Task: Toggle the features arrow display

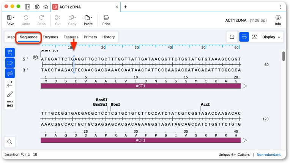Action: 10,63
